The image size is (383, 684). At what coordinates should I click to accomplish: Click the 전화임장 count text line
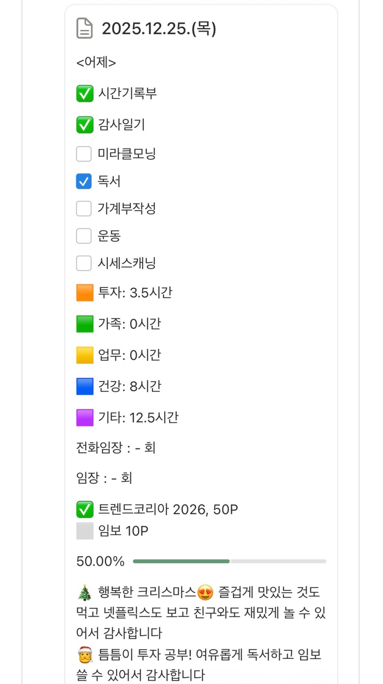coord(116,447)
